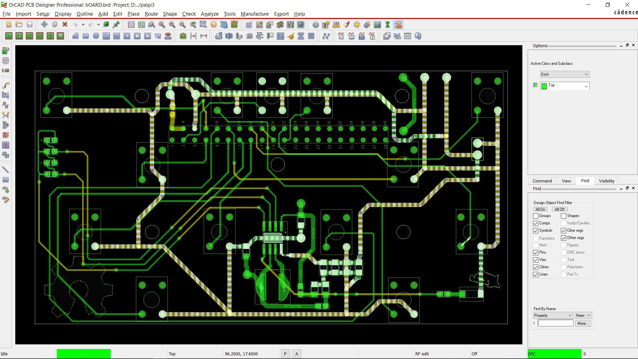Click the Add Connect icon in left sidebar
The width and height of the screenshot is (638, 359).
(x=6, y=85)
